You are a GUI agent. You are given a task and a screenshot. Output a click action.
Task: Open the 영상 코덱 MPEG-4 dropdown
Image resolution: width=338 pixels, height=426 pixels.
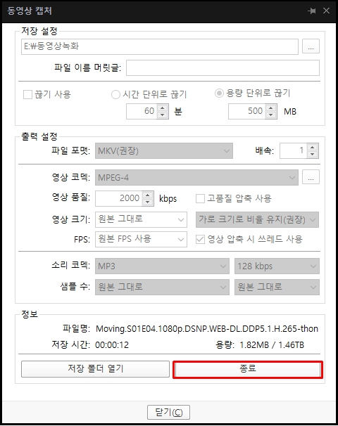coord(196,178)
